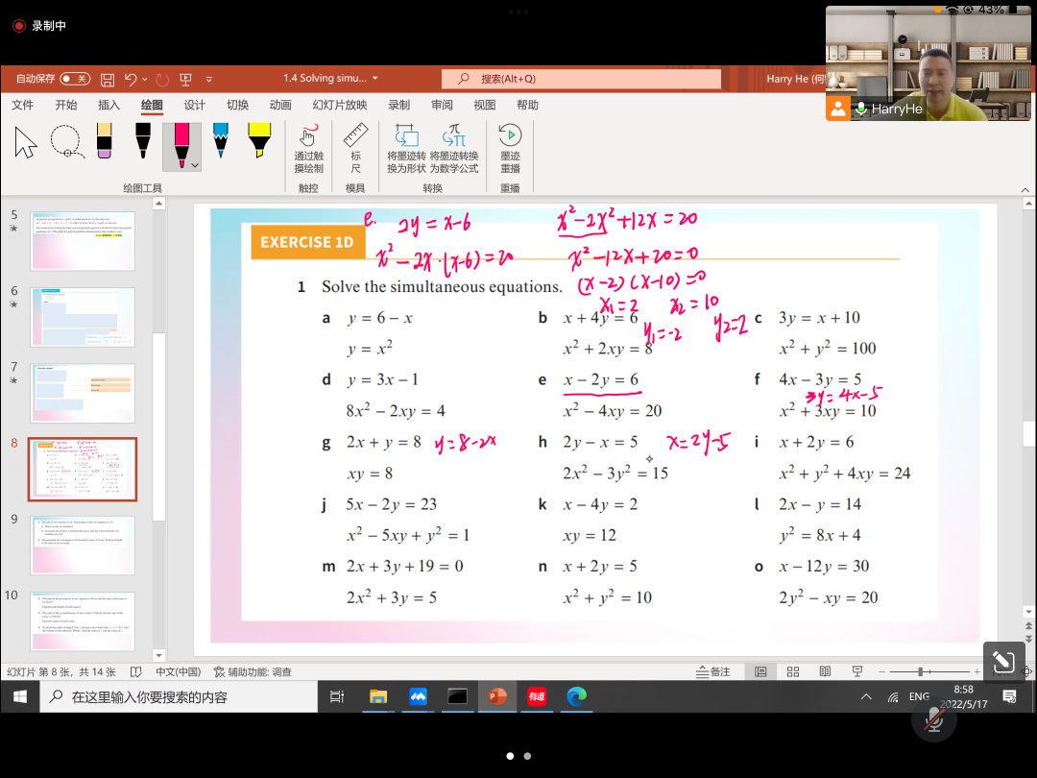Image resolution: width=1037 pixels, height=778 pixels.
Task: Switch to the 开始 (Home) tab
Action: [65, 106]
